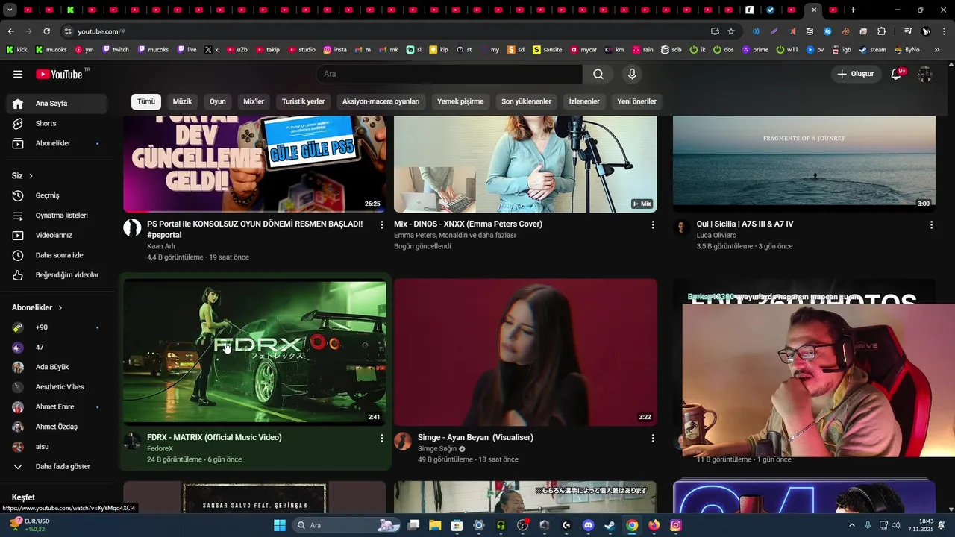The image size is (955, 537).
Task: Open the YouTube hamburger guide menu
Action: coord(18,74)
